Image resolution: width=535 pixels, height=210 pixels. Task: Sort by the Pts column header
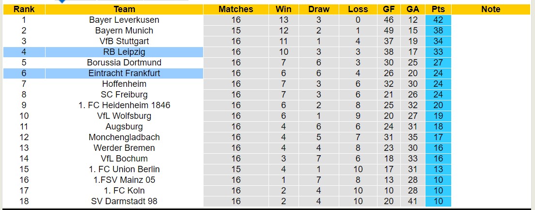438,9
